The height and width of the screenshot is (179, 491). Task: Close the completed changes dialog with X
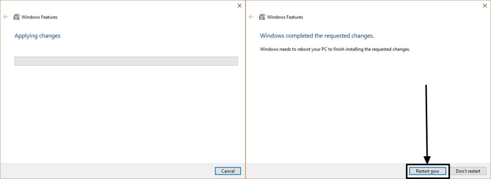(x=485, y=6)
